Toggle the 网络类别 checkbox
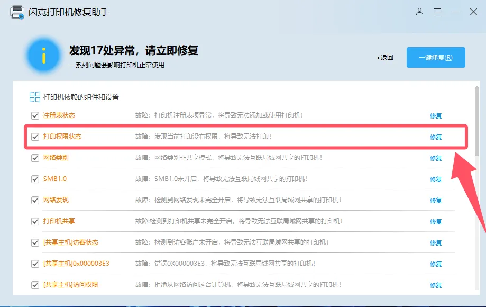Screen dimensions: 486x307 click(35, 158)
